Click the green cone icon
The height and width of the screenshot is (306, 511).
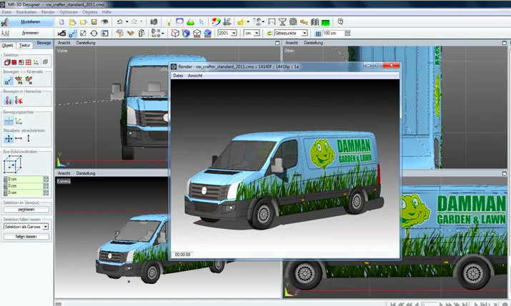click(190, 22)
